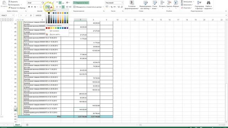The width and height of the screenshot is (228, 128).
Task: Toggle bold (Ж) formatting
Action: pyautogui.click(x=29, y=7)
